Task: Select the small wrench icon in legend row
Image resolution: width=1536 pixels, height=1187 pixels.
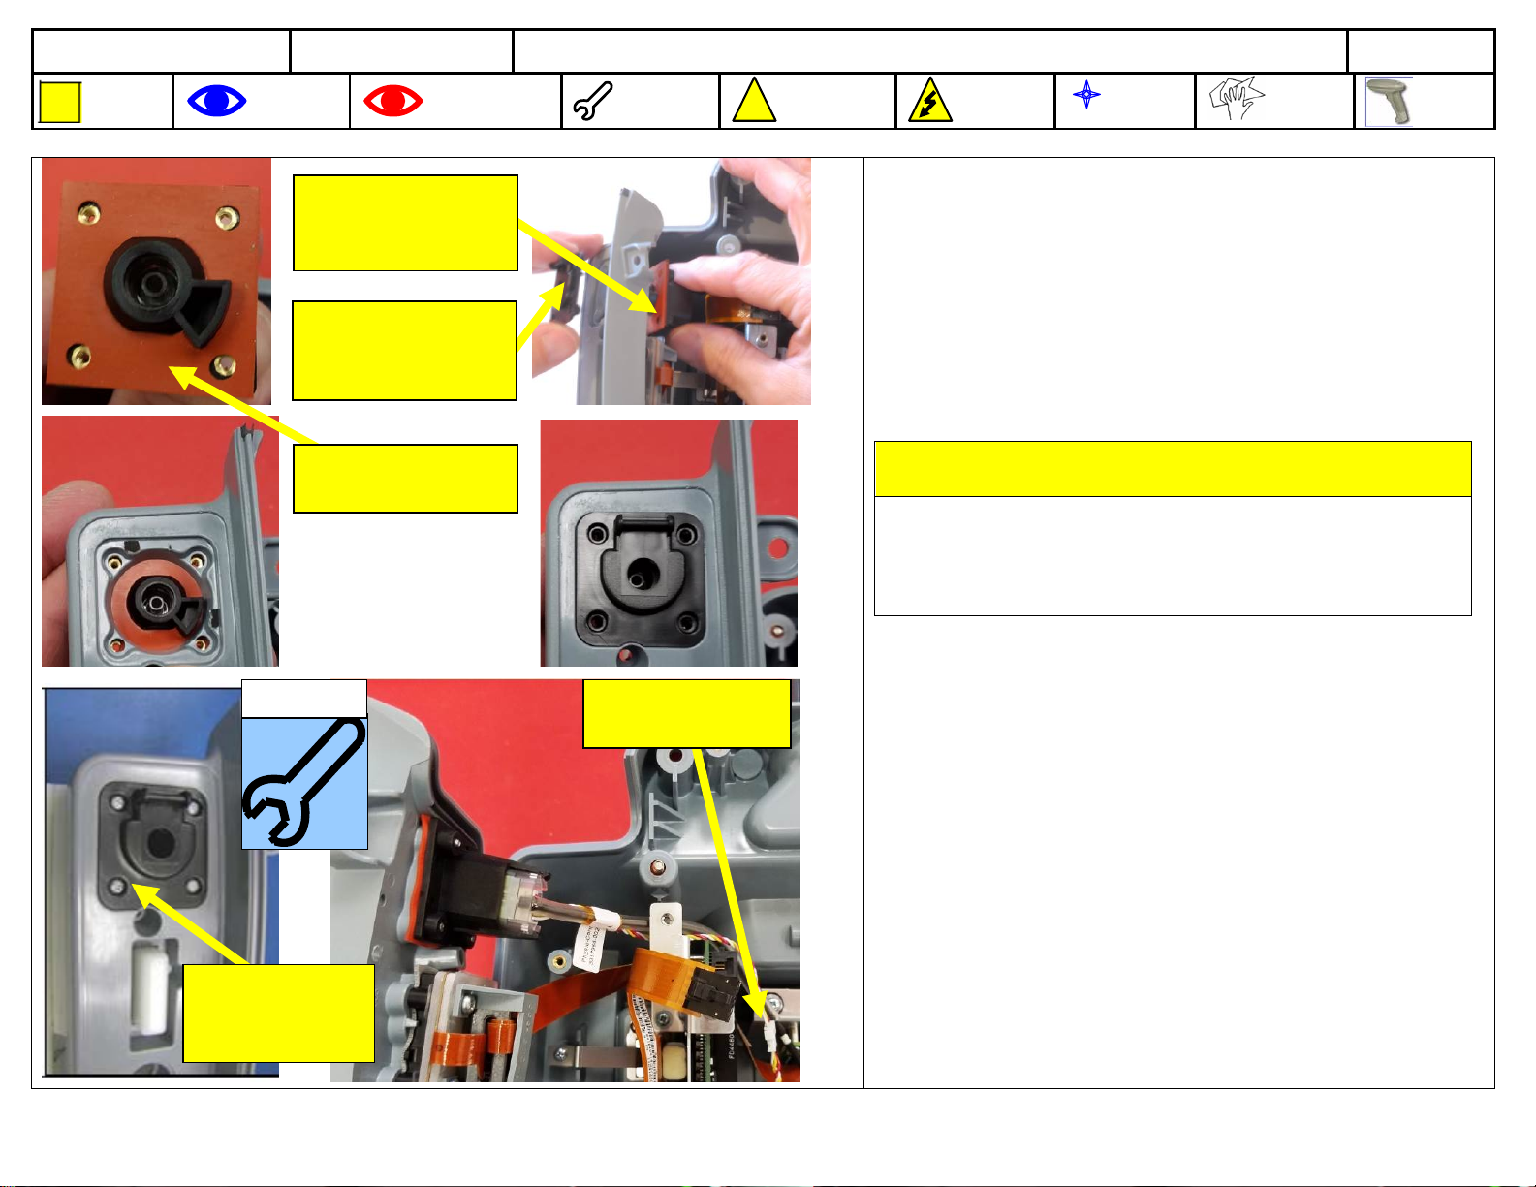Action: click(x=592, y=101)
